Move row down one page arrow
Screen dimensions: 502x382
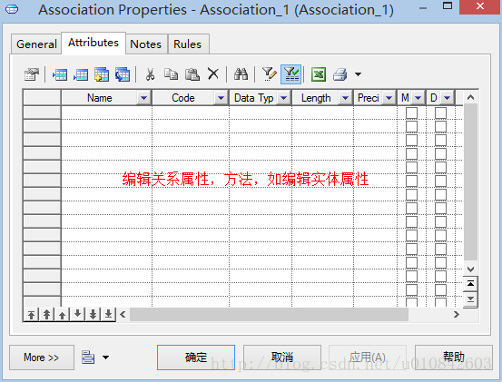(93, 315)
